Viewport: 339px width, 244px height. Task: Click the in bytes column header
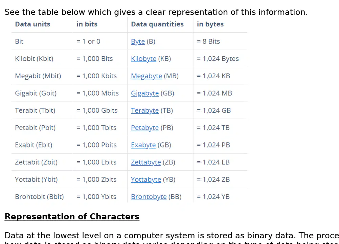coord(210,24)
